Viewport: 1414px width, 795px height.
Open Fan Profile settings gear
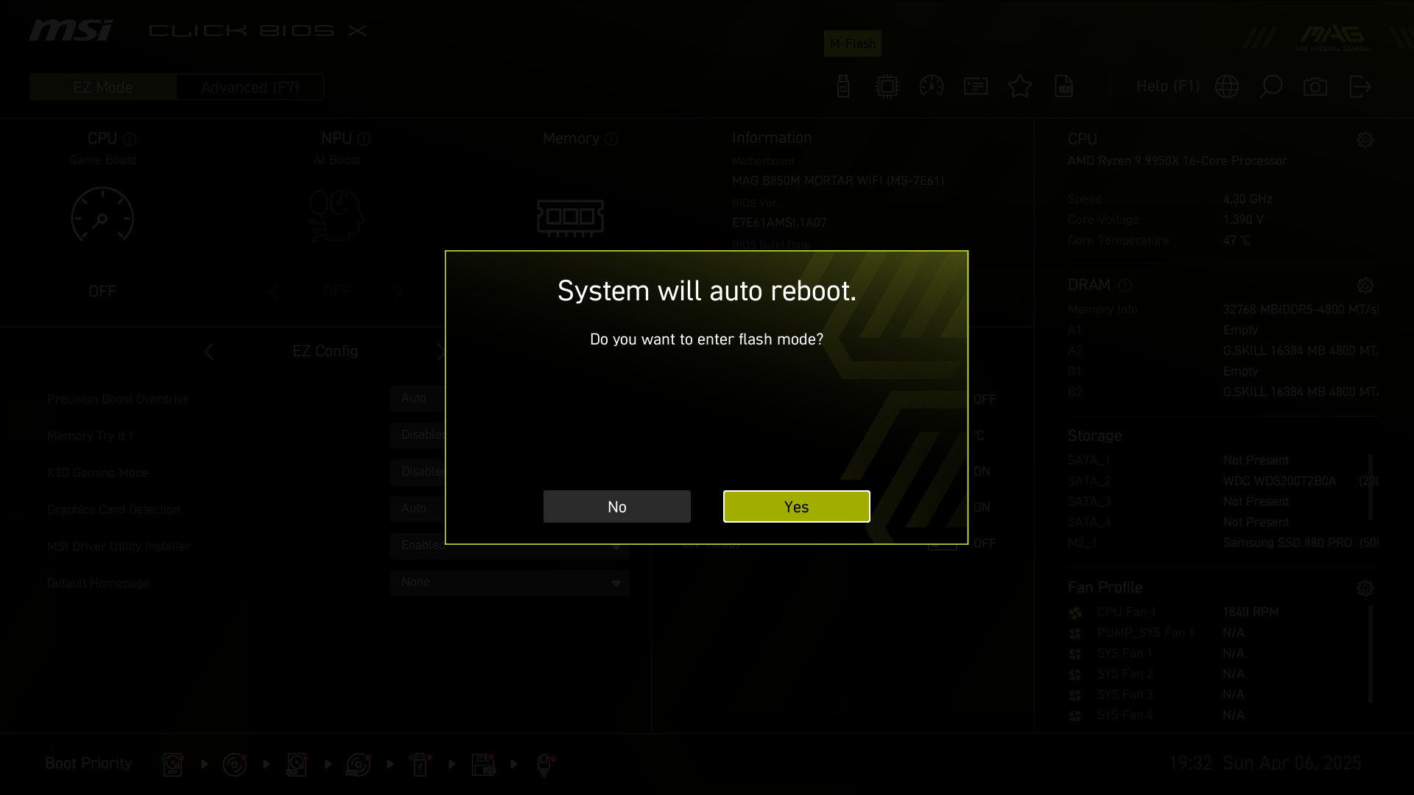(x=1365, y=588)
